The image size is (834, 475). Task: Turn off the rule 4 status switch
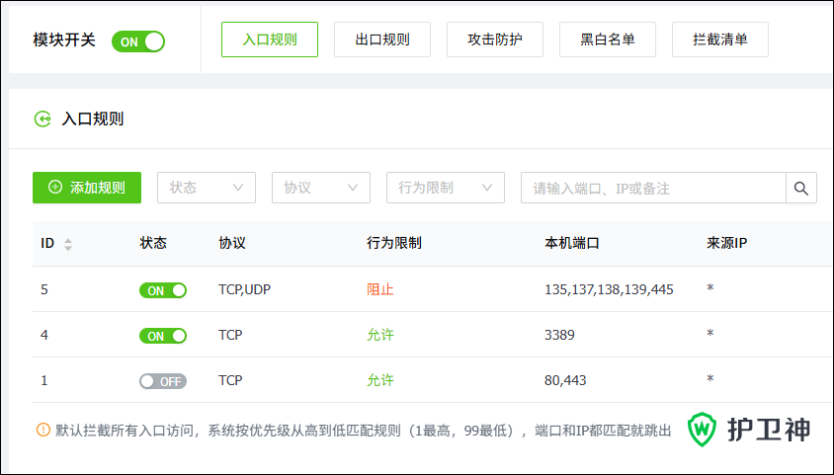163,336
